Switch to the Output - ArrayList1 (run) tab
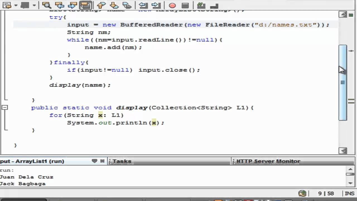Viewport: 357px width, 201px height. pyautogui.click(x=32, y=161)
